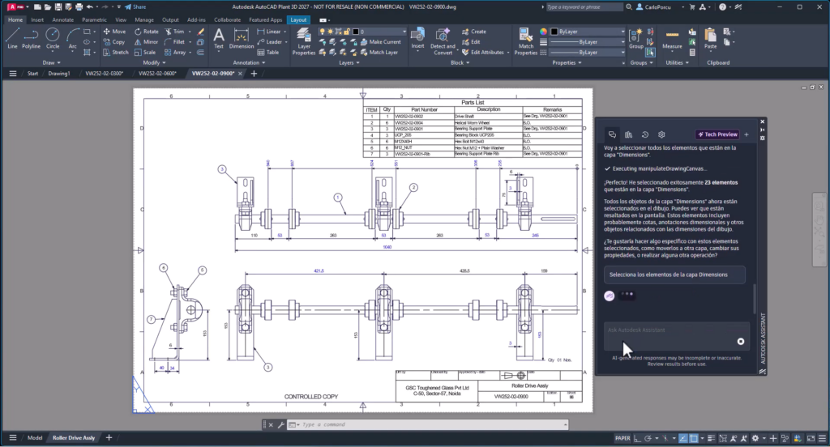
Task: Toggle PAPER space in status bar
Action: (622, 438)
